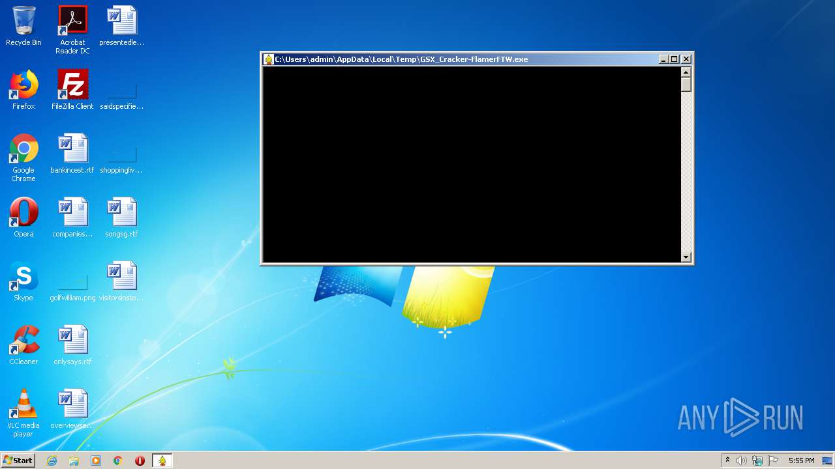Open the Firefox desktop shortcut

23,90
